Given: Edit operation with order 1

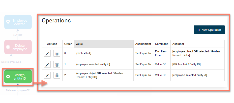Looking at the screenshot, I should 47,64.
